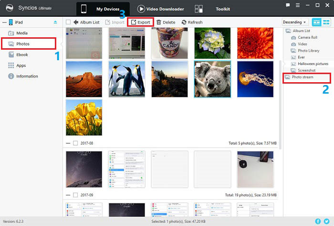This screenshot has width=334, height=226.
Task: Open the Twitter icon in status bar
Action: click(x=326, y=222)
